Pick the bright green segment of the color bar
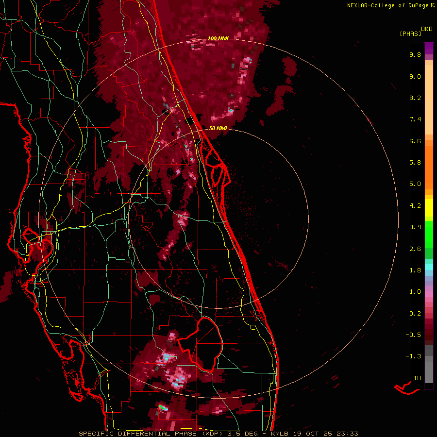Viewport: 437px width, 437px height. point(429,235)
